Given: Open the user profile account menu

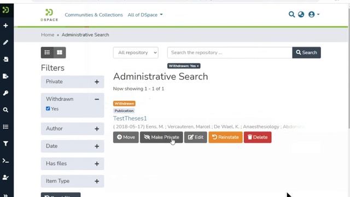Looking at the screenshot, I should click(313, 15).
